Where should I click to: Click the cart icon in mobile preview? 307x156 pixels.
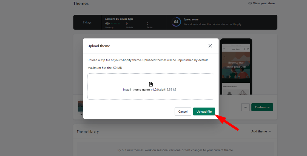click(248, 49)
